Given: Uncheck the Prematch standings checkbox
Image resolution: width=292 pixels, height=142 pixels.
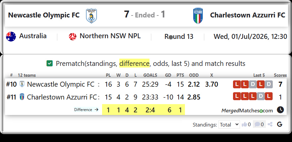Looking at the screenshot, I should (49, 64).
